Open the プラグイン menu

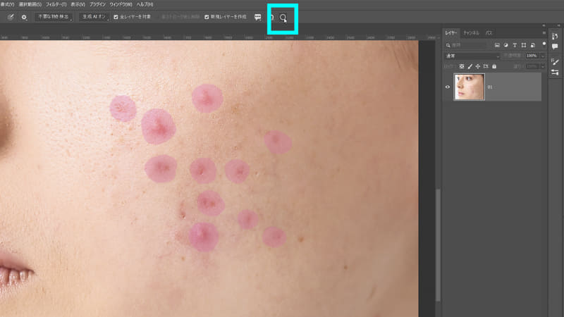(97, 4)
